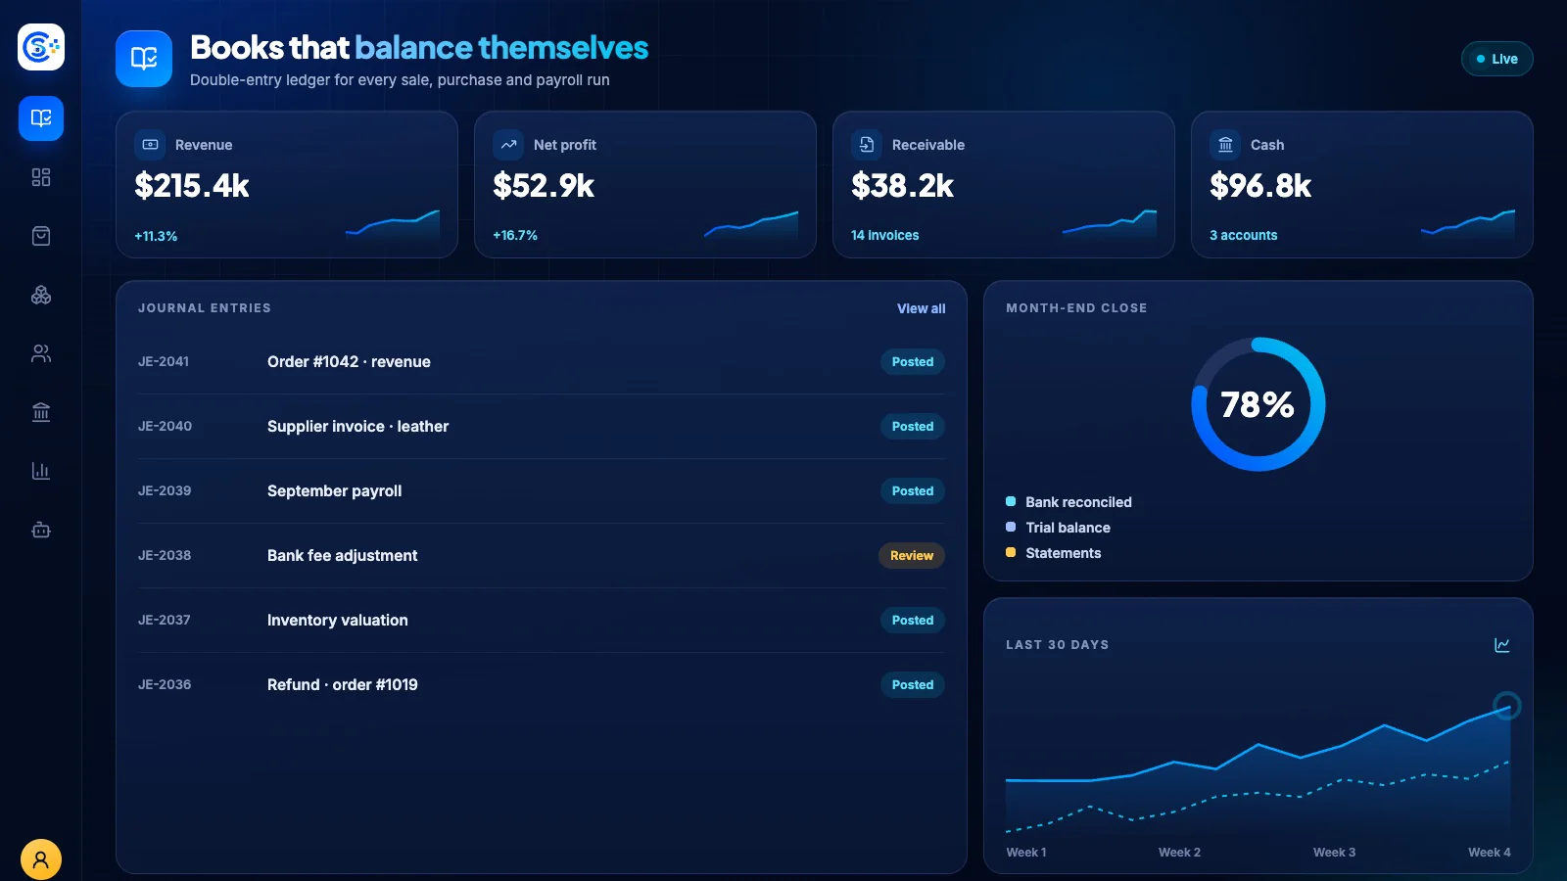Click the $52.9k net profit value
This screenshot has width=1567, height=881.
[544, 185]
